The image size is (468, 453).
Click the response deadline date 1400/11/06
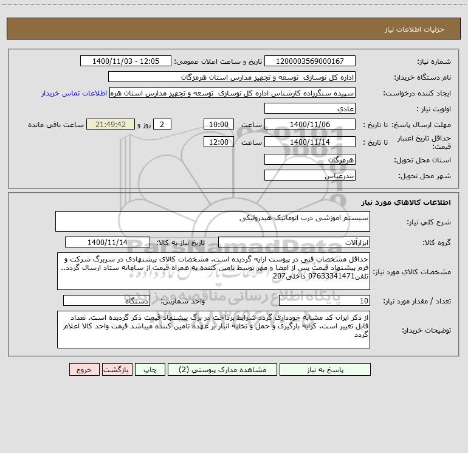coord(310,124)
